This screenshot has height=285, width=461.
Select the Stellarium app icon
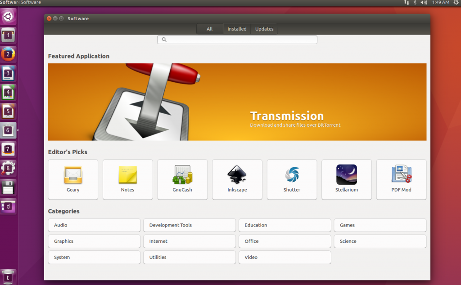pyautogui.click(x=347, y=175)
